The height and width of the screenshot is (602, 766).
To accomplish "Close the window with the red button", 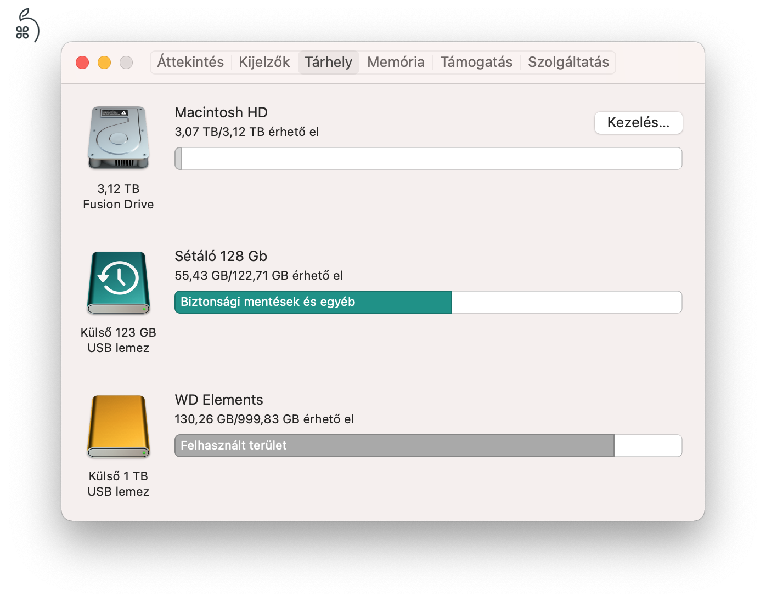I will (82, 63).
